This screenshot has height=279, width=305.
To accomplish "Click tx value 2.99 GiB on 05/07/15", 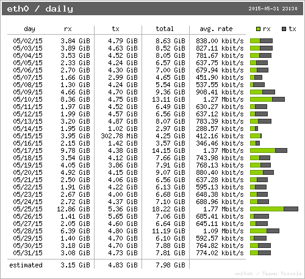I will [123, 77].
